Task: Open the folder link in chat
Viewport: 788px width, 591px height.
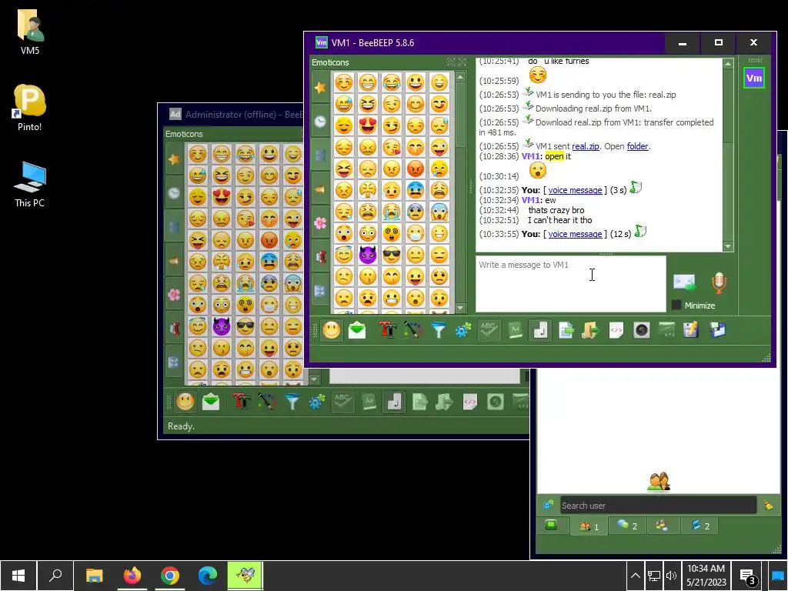Action: 637,146
